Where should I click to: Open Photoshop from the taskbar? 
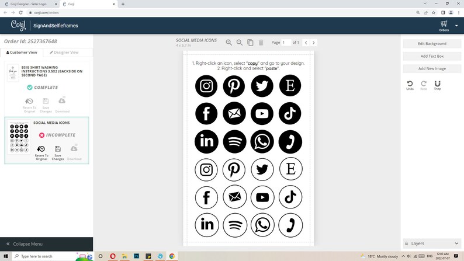pyautogui.click(x=136, y=256)
